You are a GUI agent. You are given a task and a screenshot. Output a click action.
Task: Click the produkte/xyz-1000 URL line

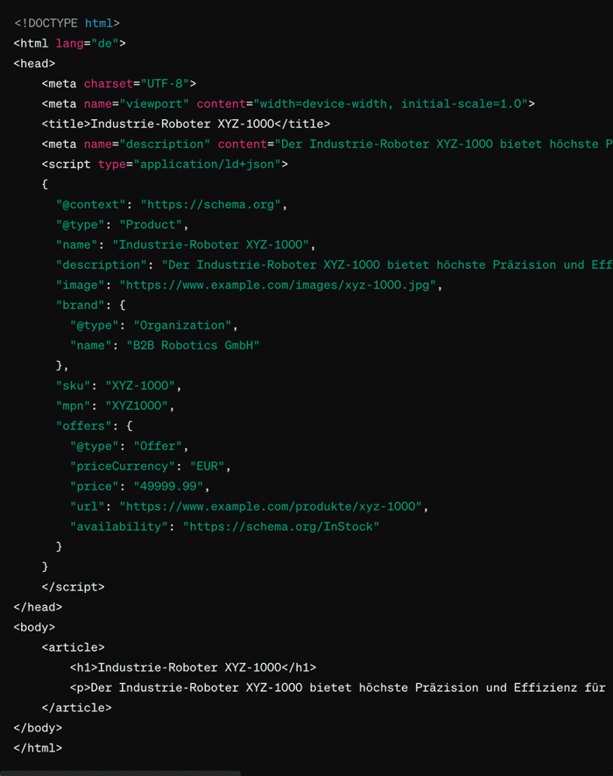[x=249, y=507]
